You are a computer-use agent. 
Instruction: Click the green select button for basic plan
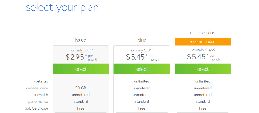pyautogui.click(x=81, y=69)
